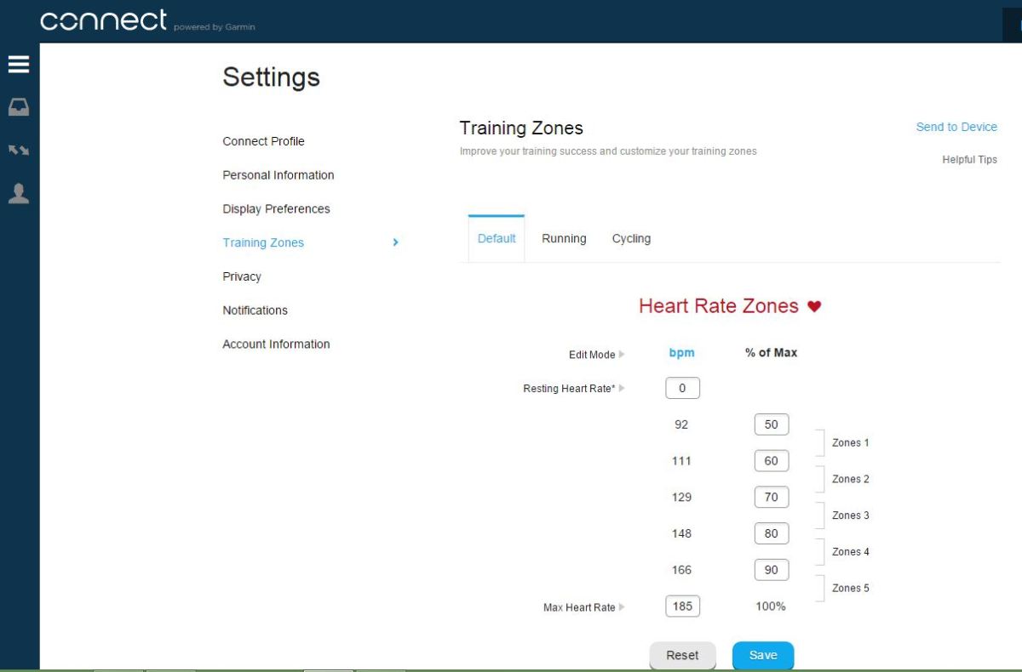The height and width of the screenshot is (672, 1022).
Task: Select the Default zones tab
Action: pos(497,239)
